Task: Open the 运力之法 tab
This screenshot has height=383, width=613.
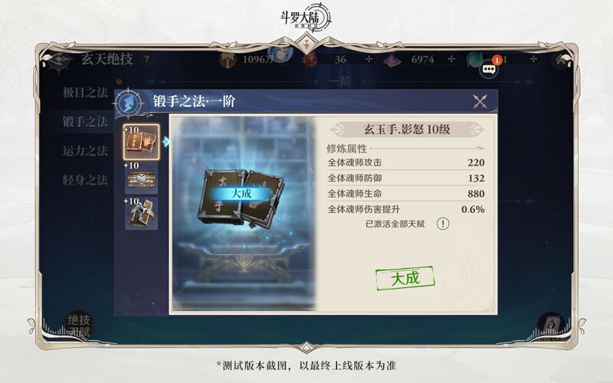Action: click(85, 150)
